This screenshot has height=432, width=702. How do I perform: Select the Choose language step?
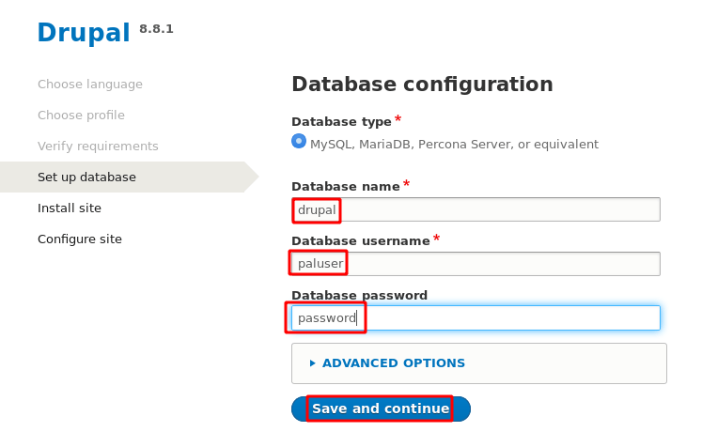90,85
